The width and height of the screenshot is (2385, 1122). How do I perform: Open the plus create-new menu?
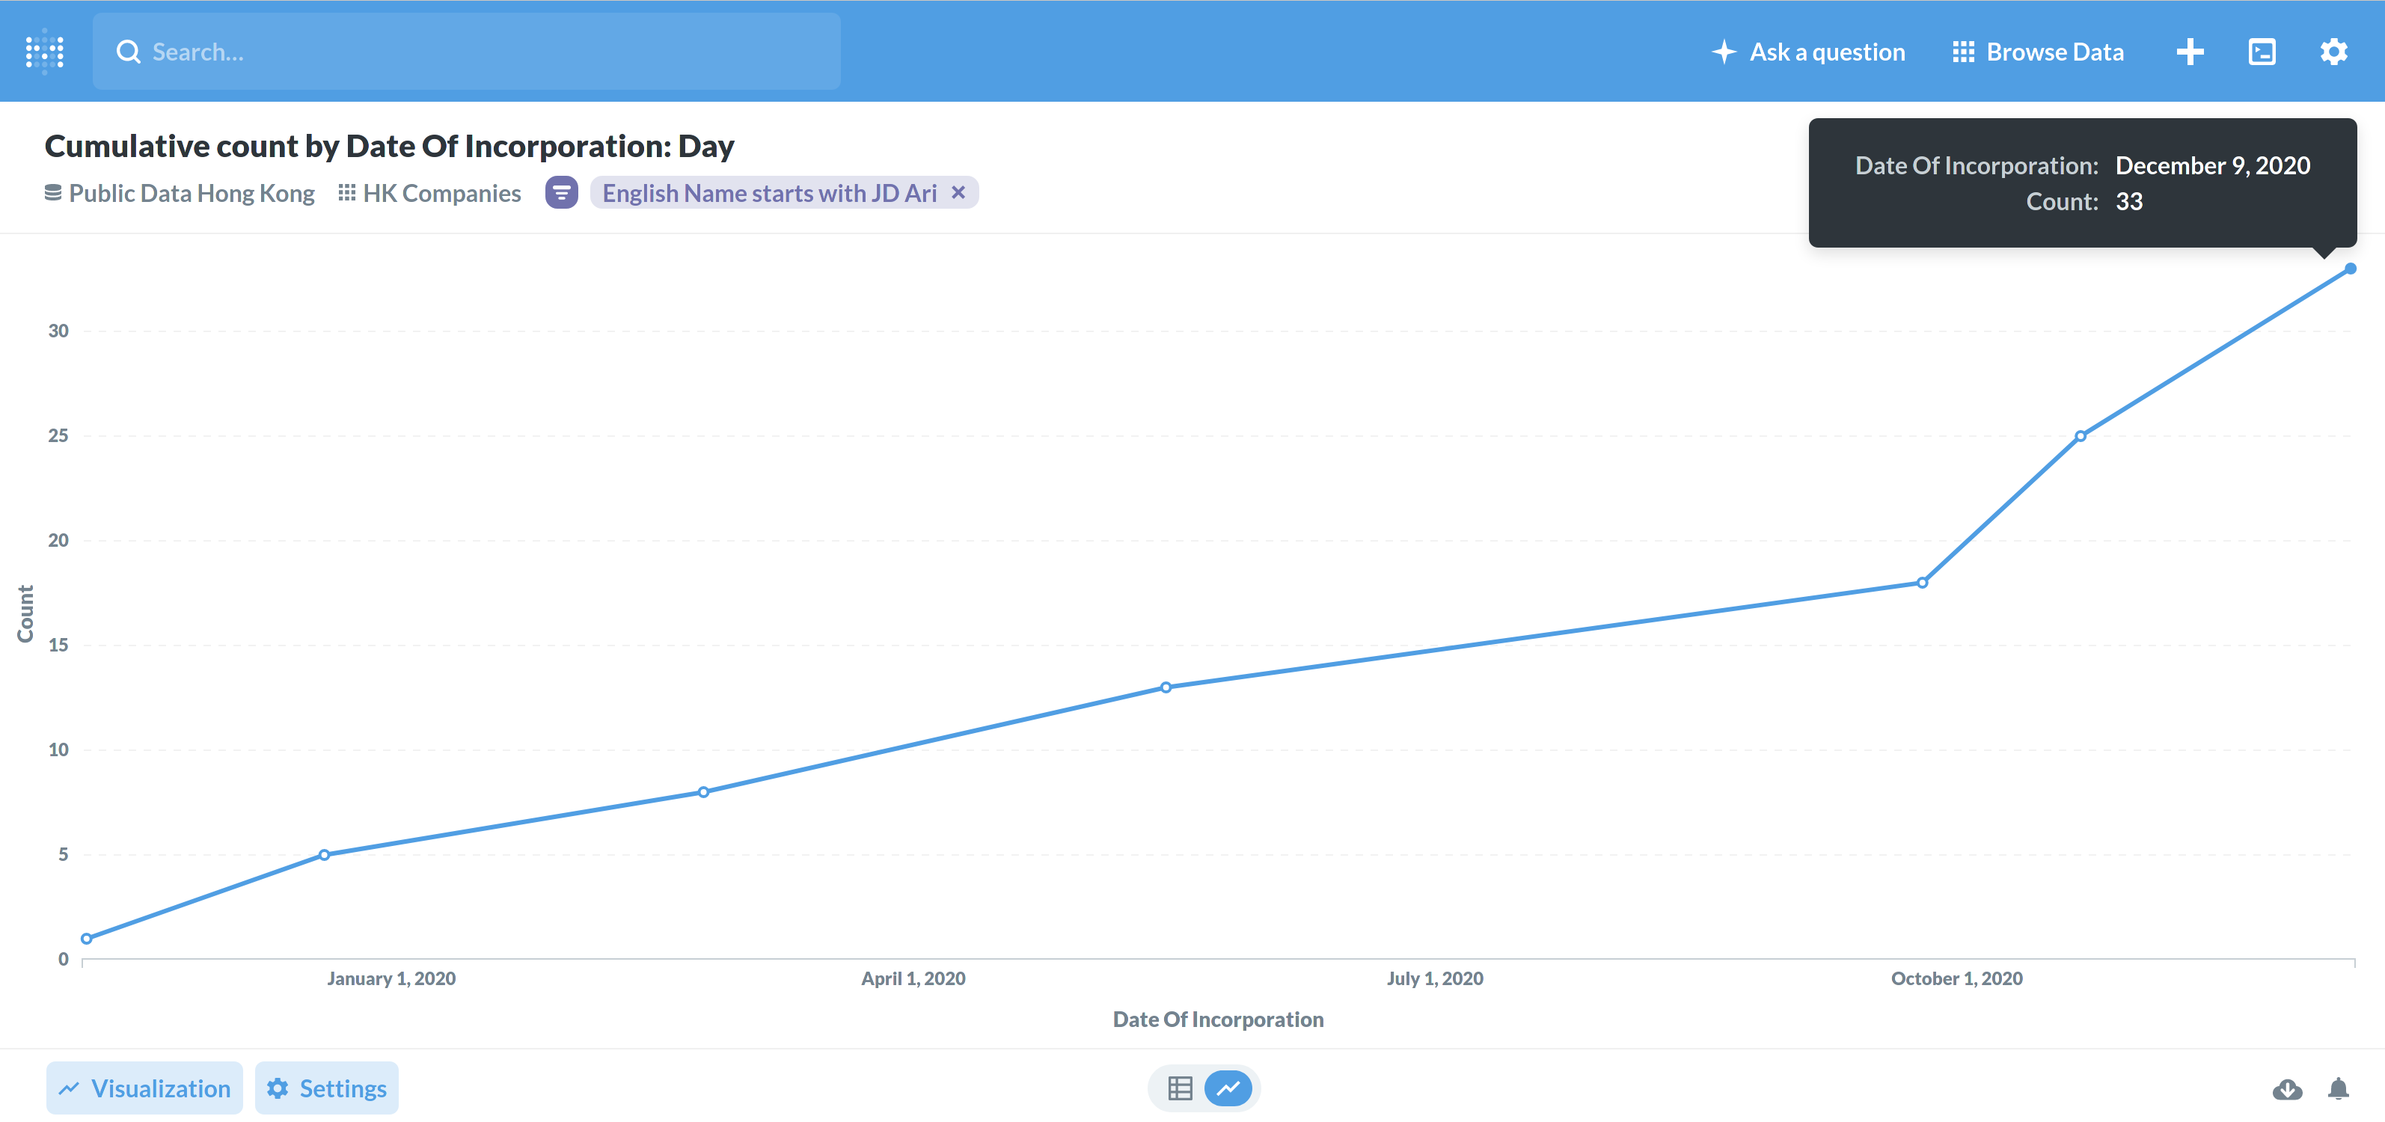pyautogui.click(x=2190, y=52)
